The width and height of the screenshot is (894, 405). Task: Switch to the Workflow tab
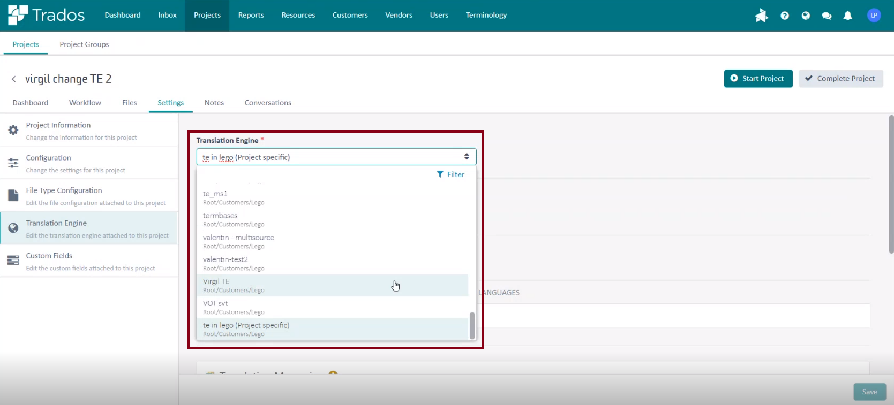pyautogui.click(x=85, y=103)
